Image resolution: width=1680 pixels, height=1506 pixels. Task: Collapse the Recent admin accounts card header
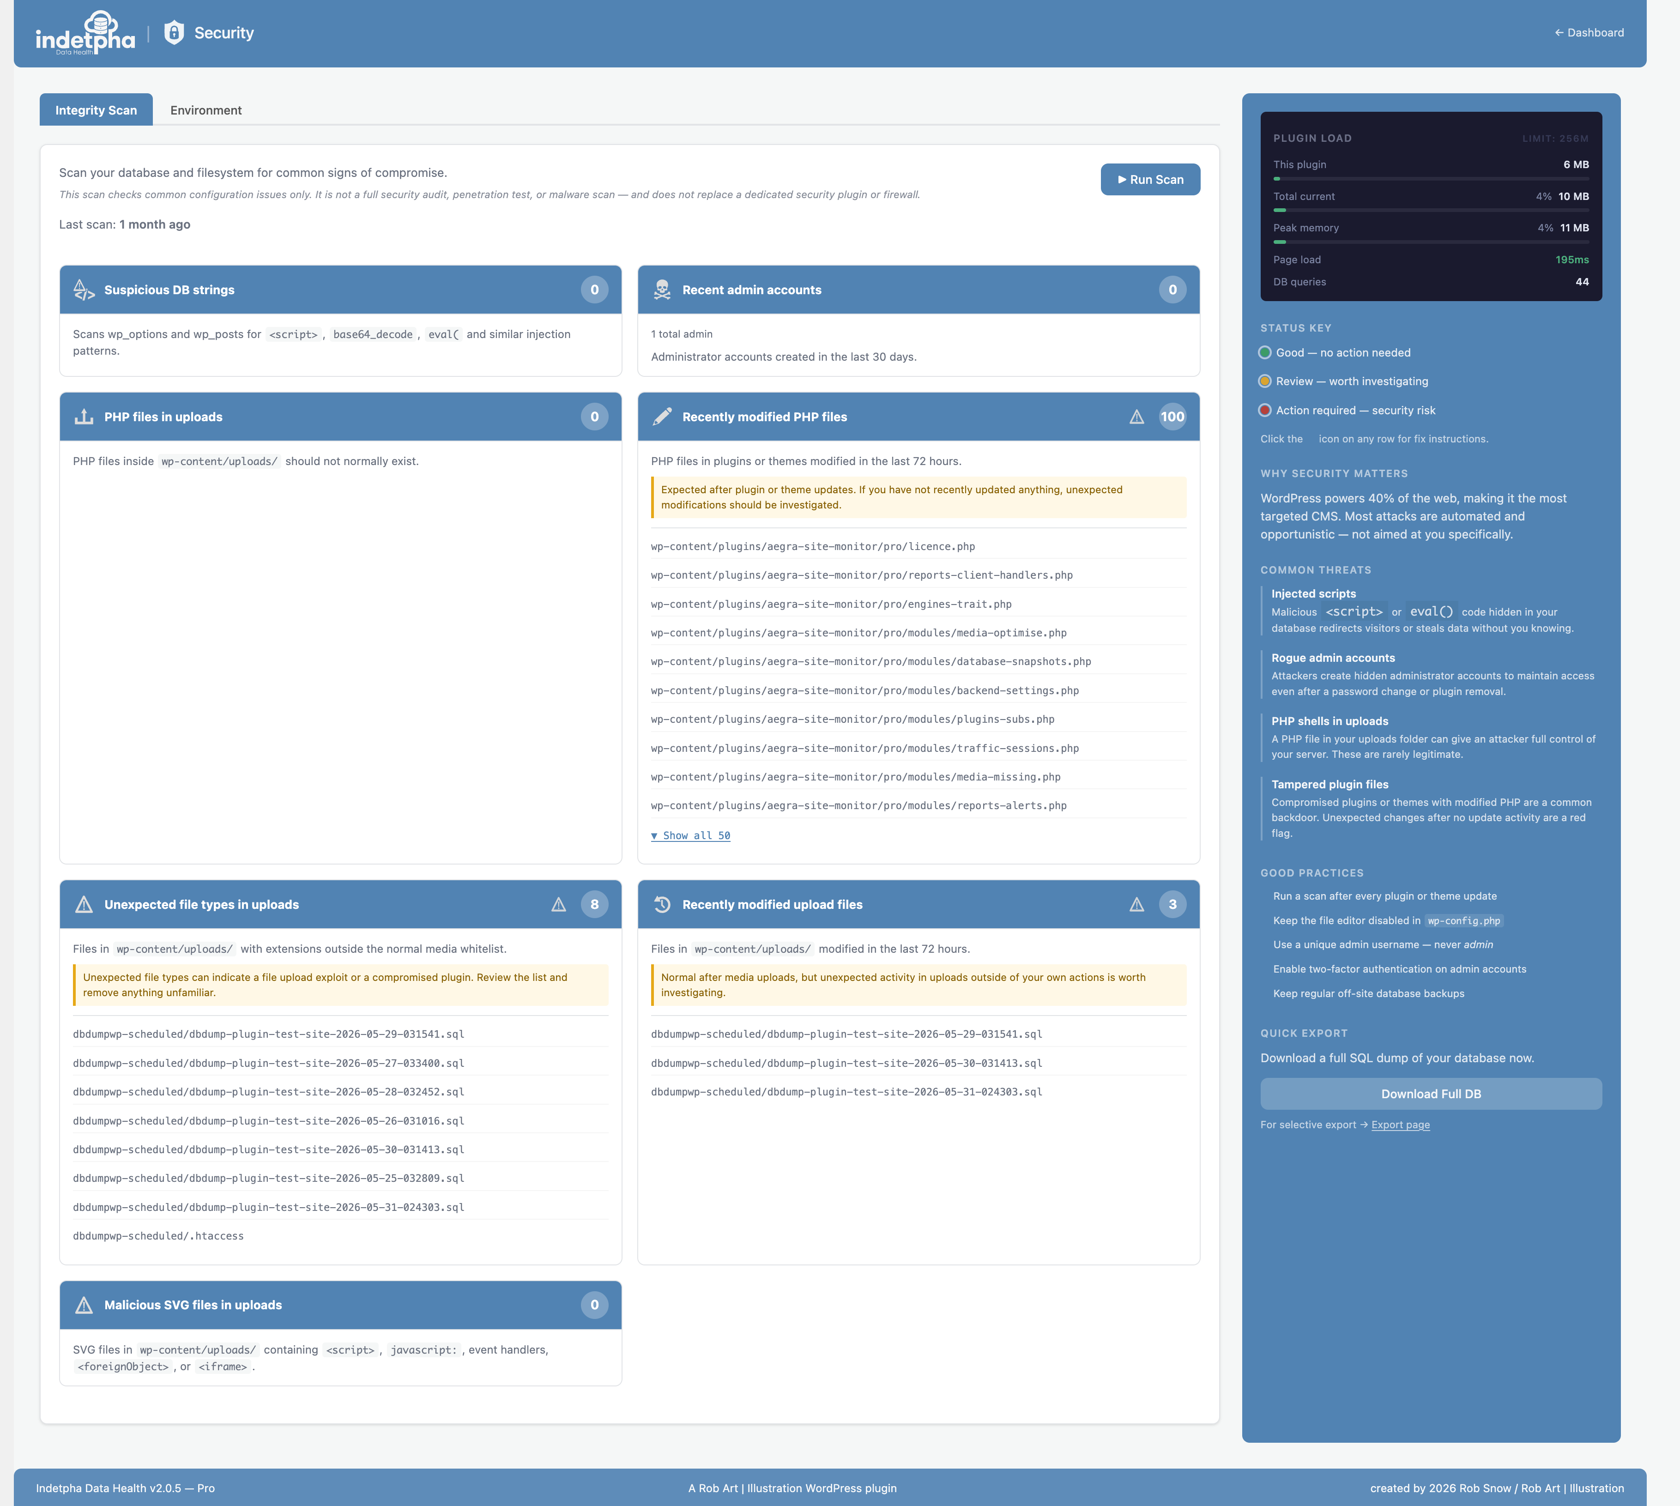(x=919, y=290)
